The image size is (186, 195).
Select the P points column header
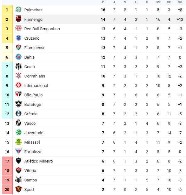[103, 2]
